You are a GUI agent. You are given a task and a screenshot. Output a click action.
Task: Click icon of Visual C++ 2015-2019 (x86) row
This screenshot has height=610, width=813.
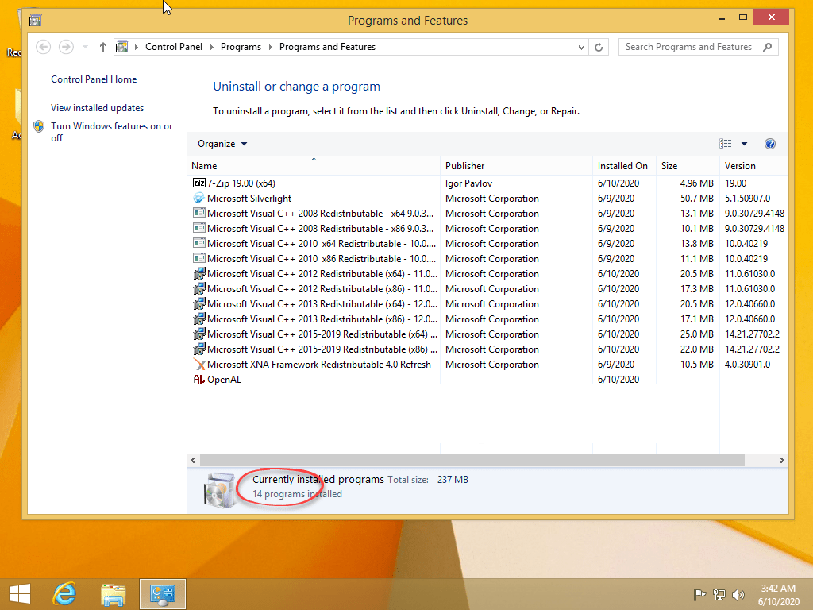pos(198,349)
